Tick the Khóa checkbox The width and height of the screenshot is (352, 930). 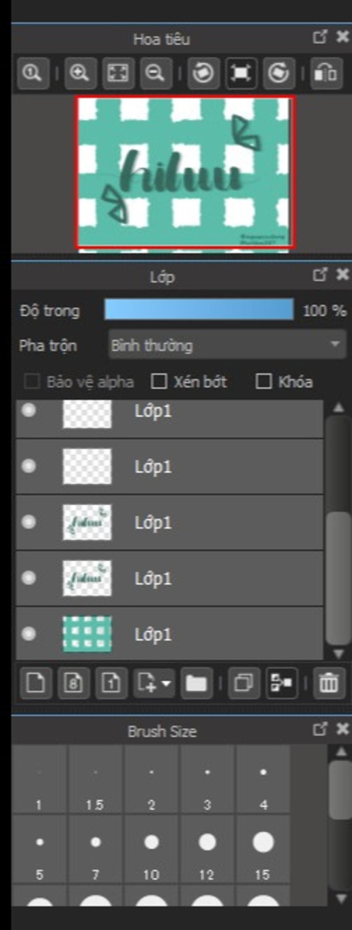pyautogui.click(x=263, y=381)
